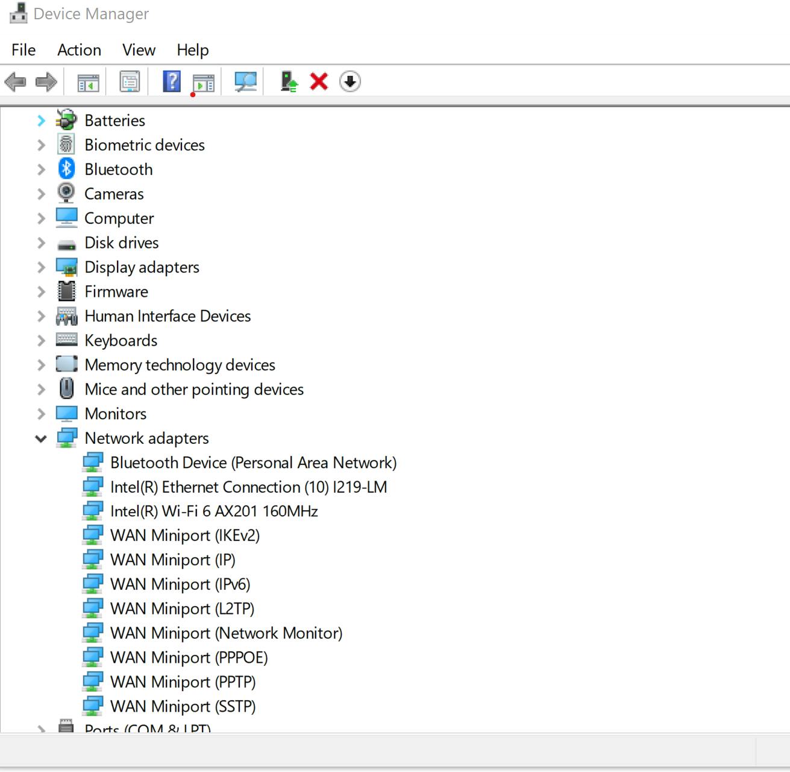
Task: Open Properties using the toolbar icon
Action: 130,82
